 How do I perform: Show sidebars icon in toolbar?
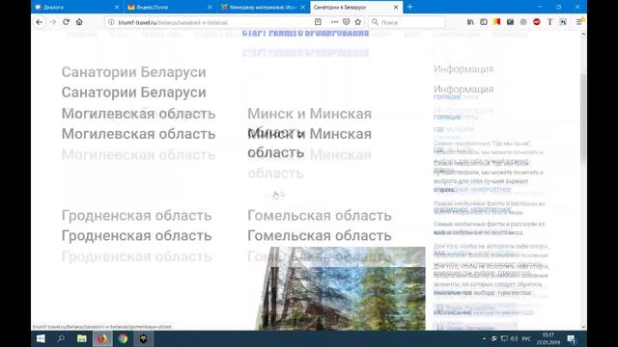tap(484, 22)
